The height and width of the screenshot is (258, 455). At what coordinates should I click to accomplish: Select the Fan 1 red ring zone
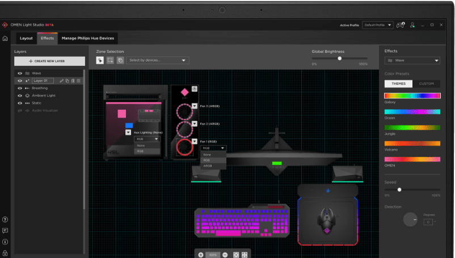pos(184,147)
